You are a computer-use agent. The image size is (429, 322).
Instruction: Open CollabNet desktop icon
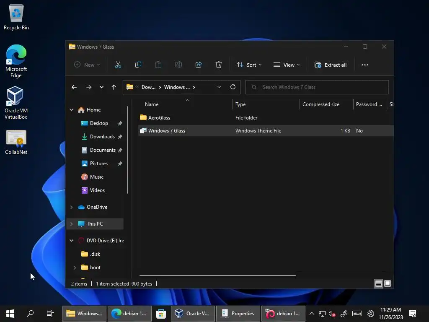16,143
